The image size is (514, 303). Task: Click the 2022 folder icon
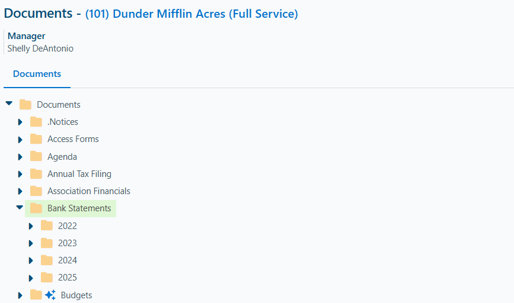click(47, 225)
